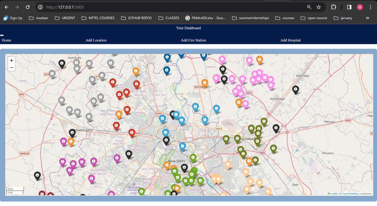Follow the Leaflet attribution link
Image resolution: width=377 pixels, height=206 pixels.
click(332, 194)
